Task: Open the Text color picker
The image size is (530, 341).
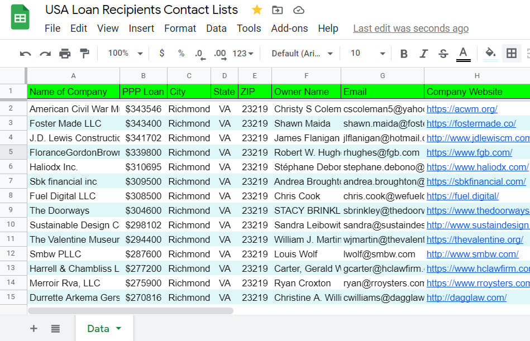Action: (463, 53)
